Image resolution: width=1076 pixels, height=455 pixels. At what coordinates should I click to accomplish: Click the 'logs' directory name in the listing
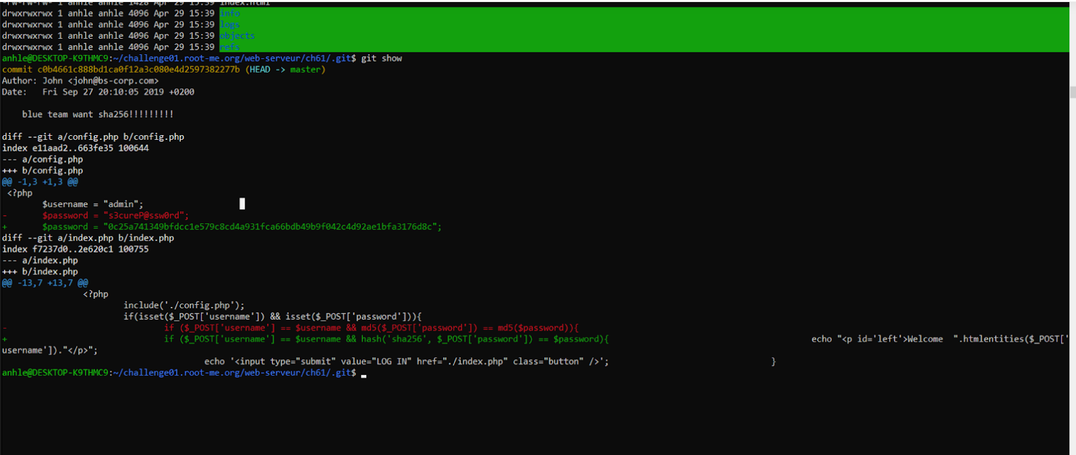(230, 24)
